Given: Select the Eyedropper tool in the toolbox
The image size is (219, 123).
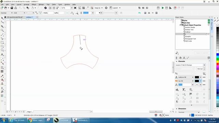Looking at the screenshot, I should pyautogui.click(x=2, y=76).
